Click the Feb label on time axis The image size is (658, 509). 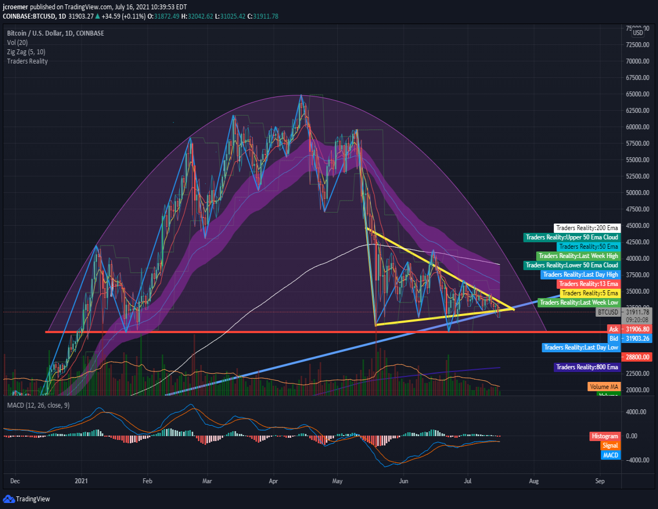(147, 481)
